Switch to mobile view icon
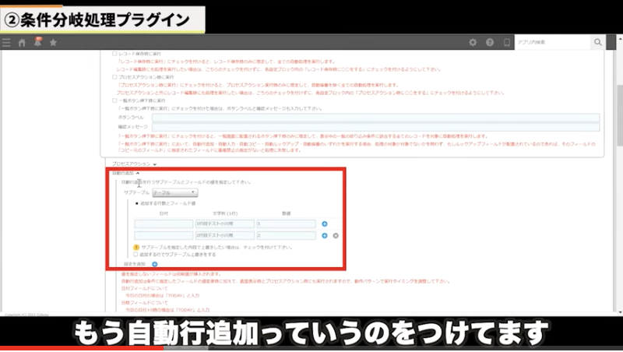Image resolution: width=623 pixels, height=352 pixels. [506, 42]
